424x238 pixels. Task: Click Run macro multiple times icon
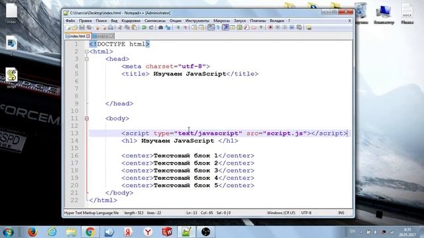pos(292,28)
